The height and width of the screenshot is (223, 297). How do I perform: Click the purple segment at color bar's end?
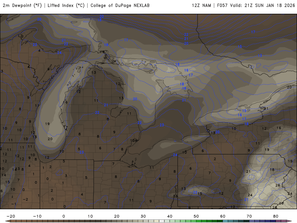pos(284,221)
